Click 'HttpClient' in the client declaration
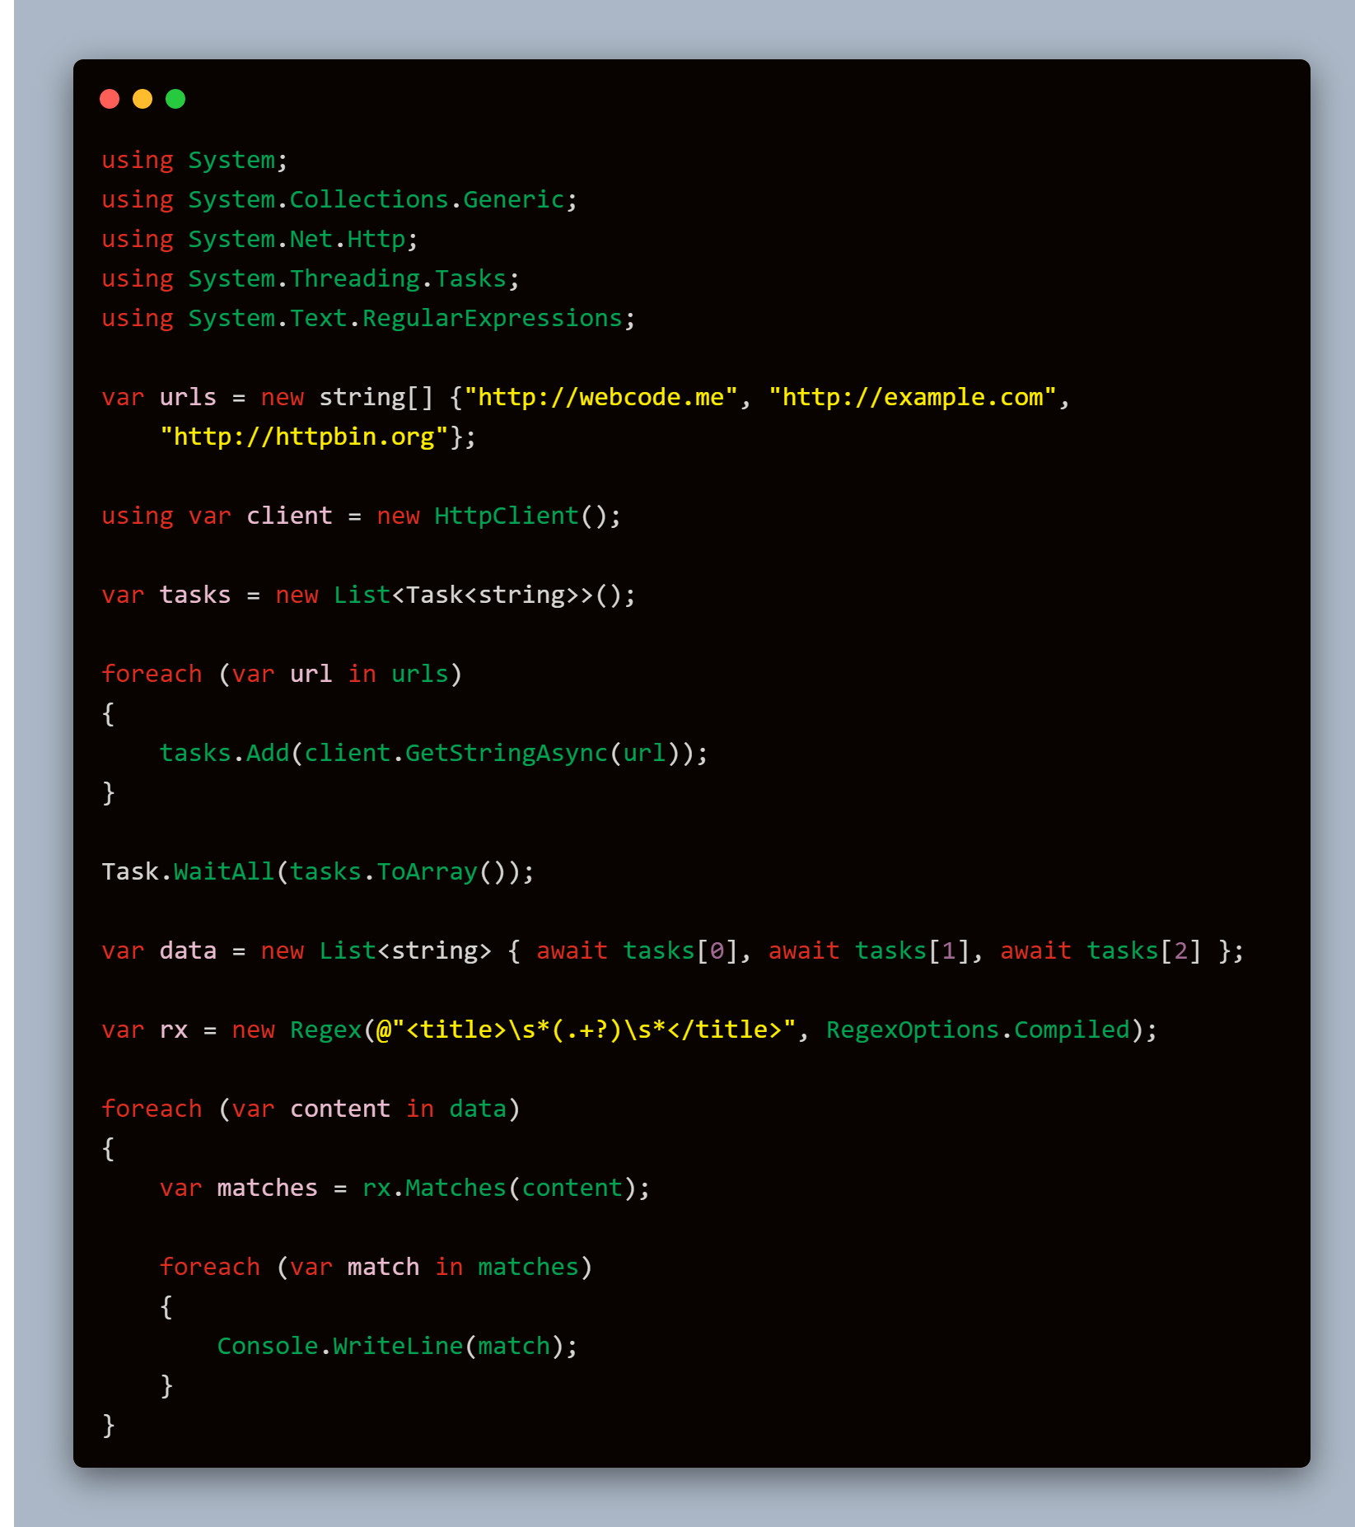Image resolution: width=1355 pixels, height=1527 pixels. click(507, 516)
